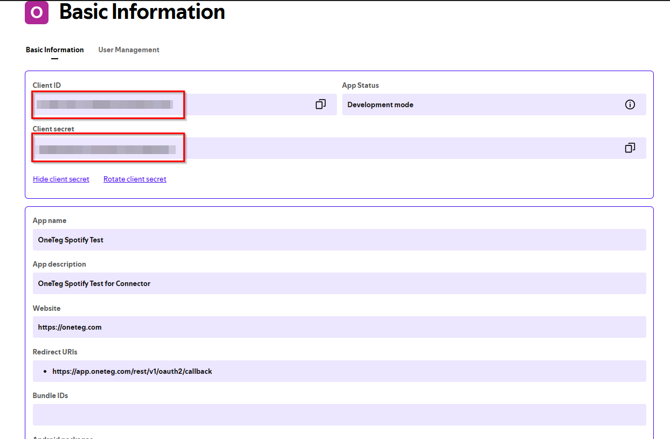Click the Website field https://oneteg.com
This screenshot has height=439, width=670.
pos(339,327)
